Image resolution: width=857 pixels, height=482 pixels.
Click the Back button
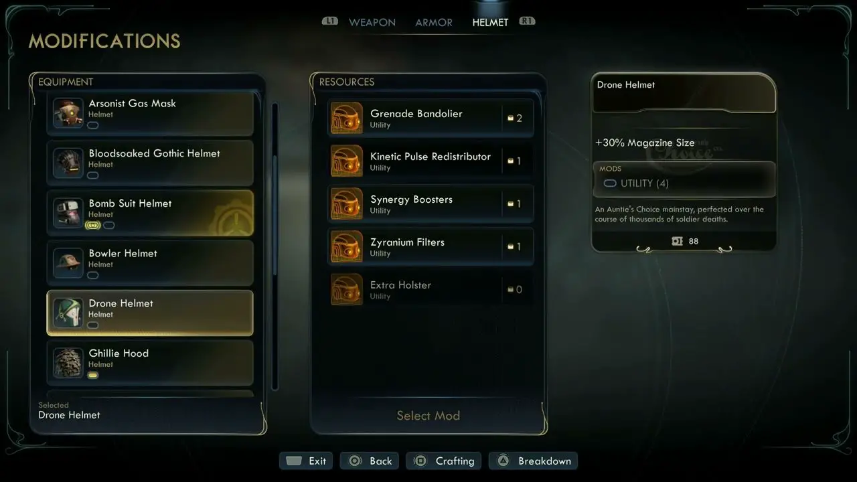[370, 461]
